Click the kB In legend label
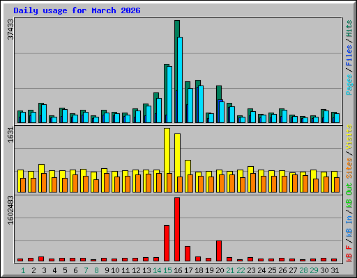The height and width of the screenshot is (278, 357). [x=349, y=226]
